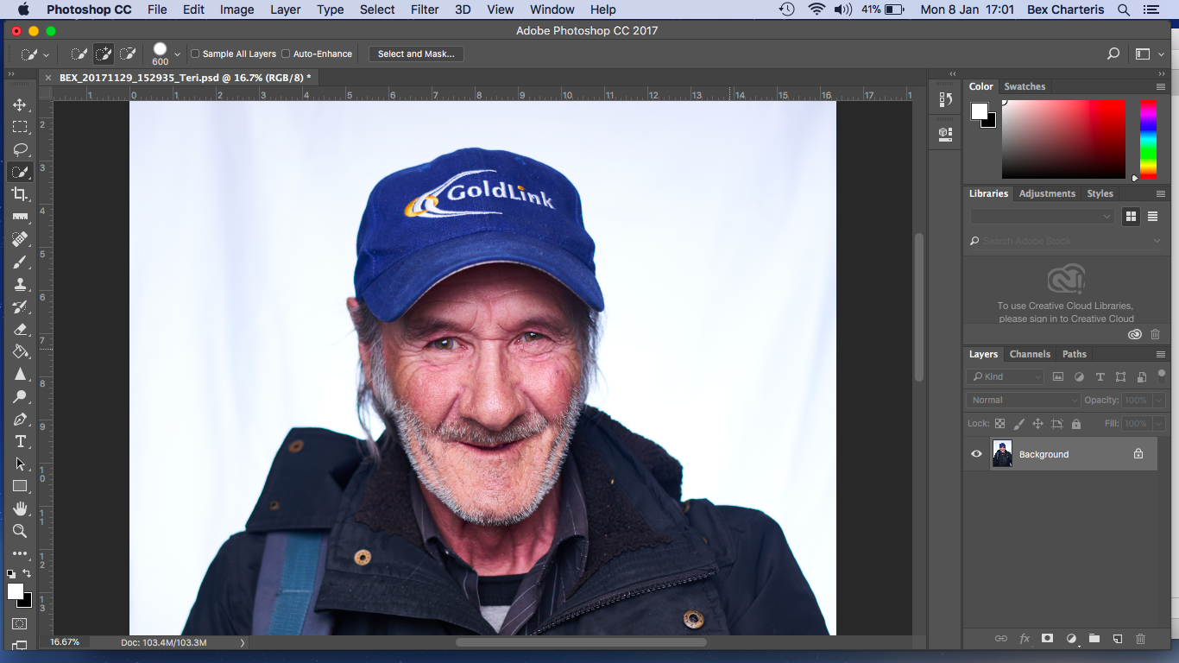Click the create new layer icon

tap(1117, 639)
